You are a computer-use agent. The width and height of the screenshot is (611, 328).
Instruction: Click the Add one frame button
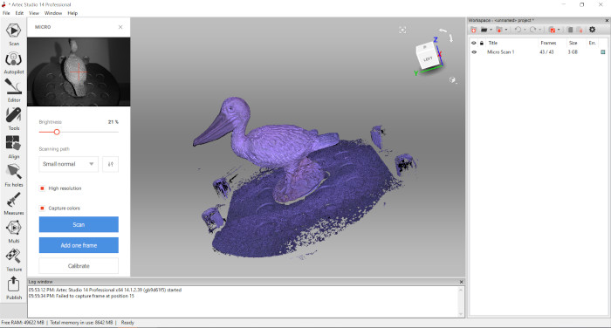tap(79, 245)
